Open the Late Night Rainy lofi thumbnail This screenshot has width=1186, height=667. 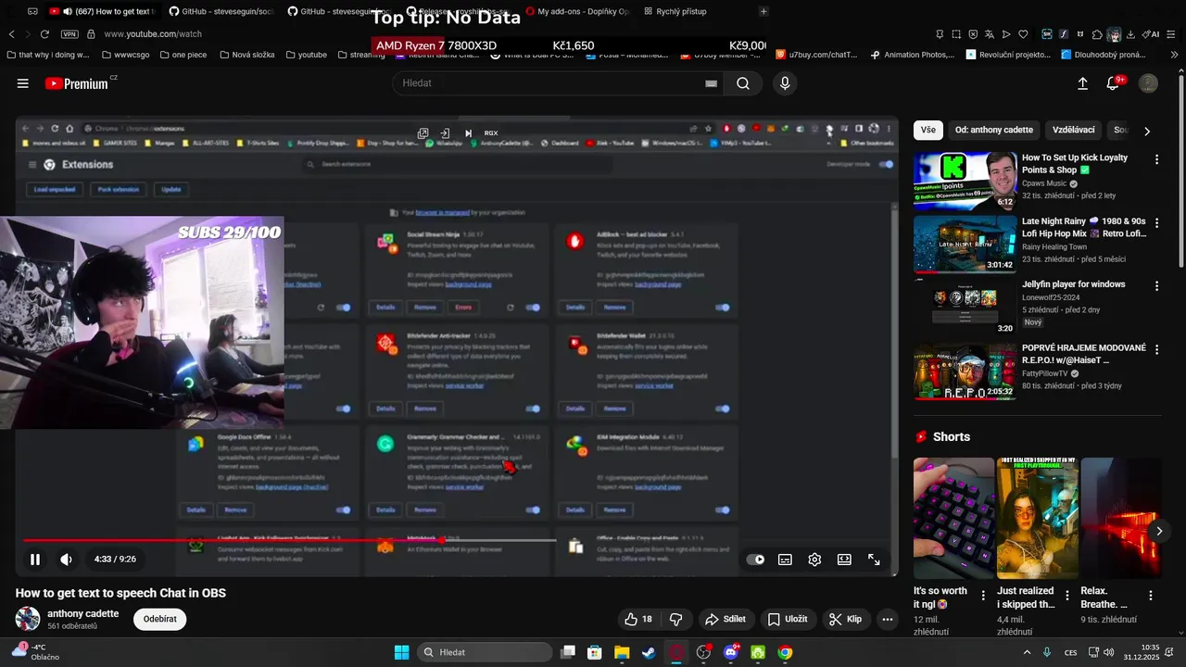(965, 245)
